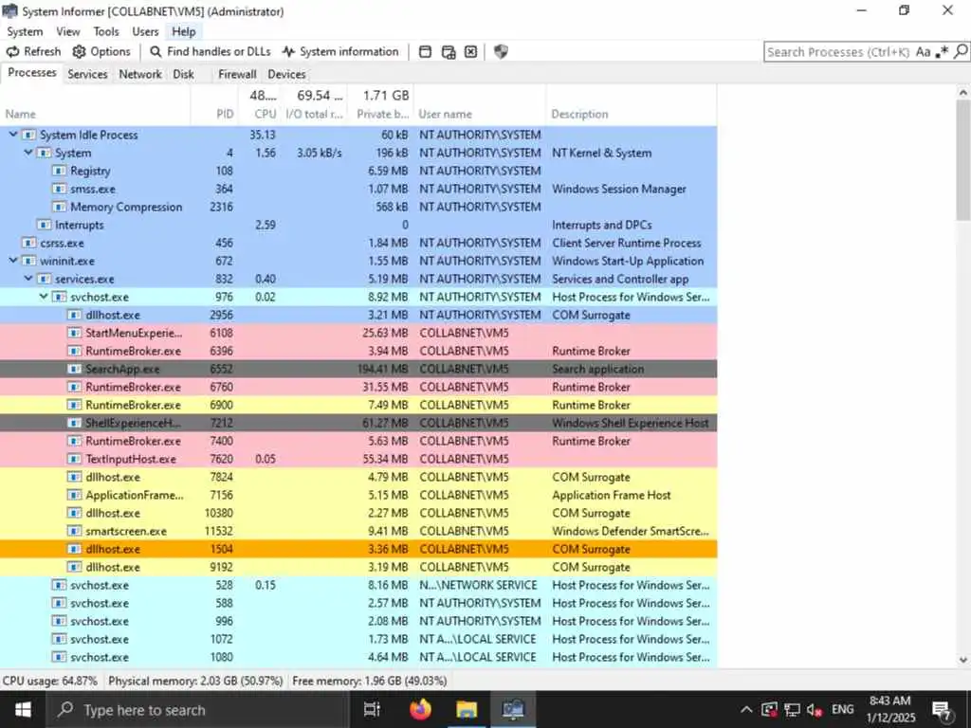This screenshot has width=971, height=728.
Task: Click the Physical memory status bar entry
Action: [195, 681]
